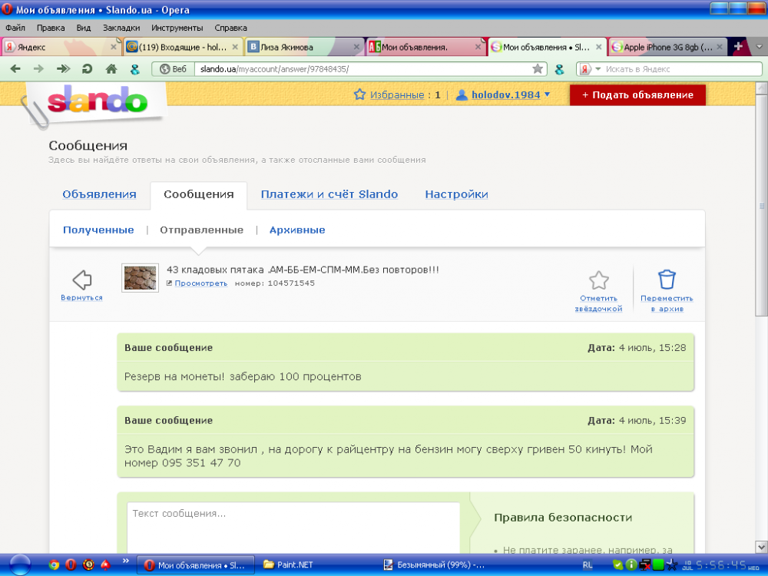The width and height of the screenshot is (768, 576).
Task: Open new browser tab with plus button
Action: (738, 47)
